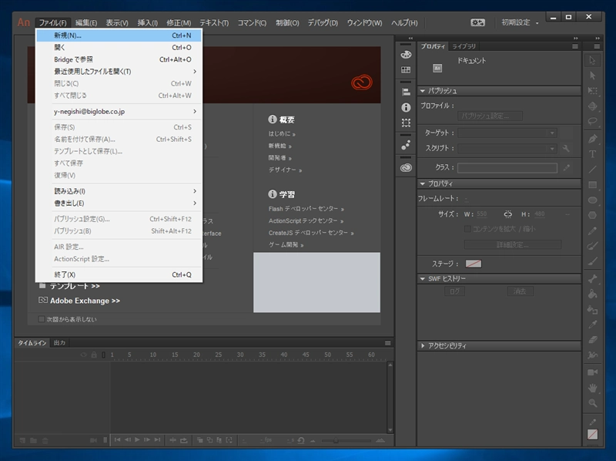Open the 初期設定 workspace dropdown
Screen dimensions: 616x461
coord(519,23)
